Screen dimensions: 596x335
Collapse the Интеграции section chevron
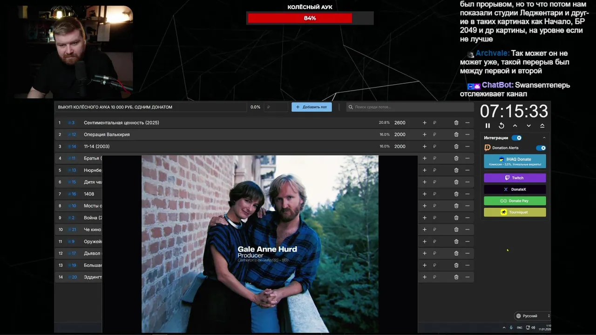(544, 138)
